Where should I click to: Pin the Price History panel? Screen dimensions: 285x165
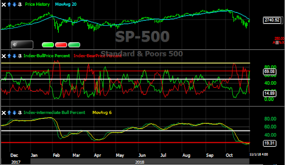click(x=20, y=4)
